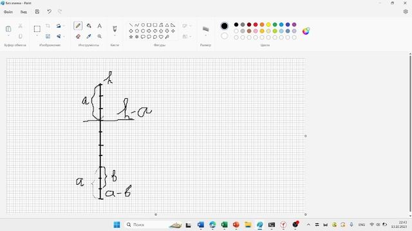Open the Edit colors rainbow wheel
412x231 pixels.
coord(306,31)
